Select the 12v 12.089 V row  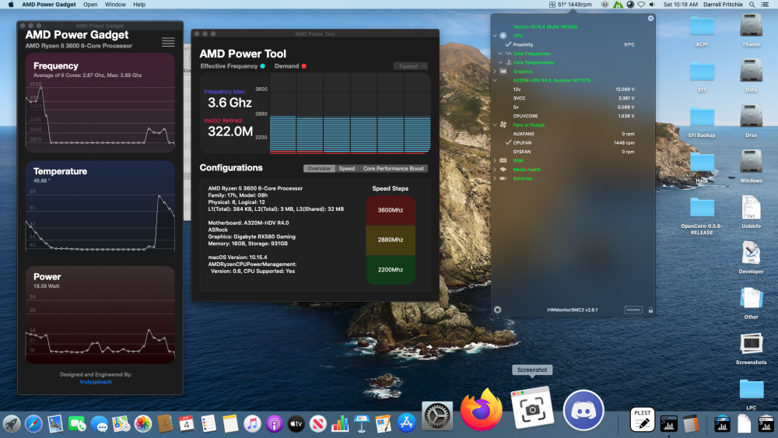(x=573, y=89)
